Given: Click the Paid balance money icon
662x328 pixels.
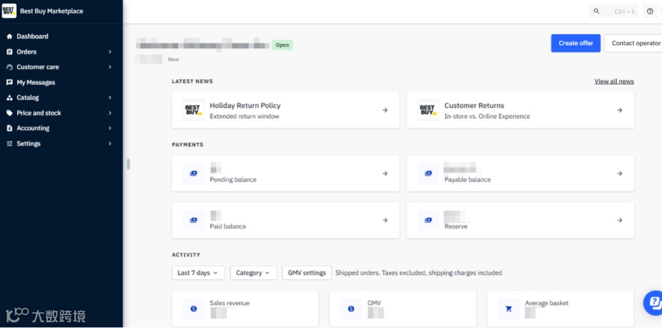Looking at the screenshot, I should pos(193,220).
